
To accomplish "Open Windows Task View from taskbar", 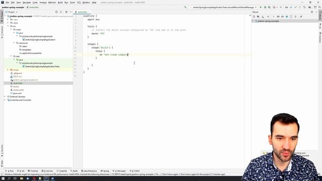I will point(15,178).
